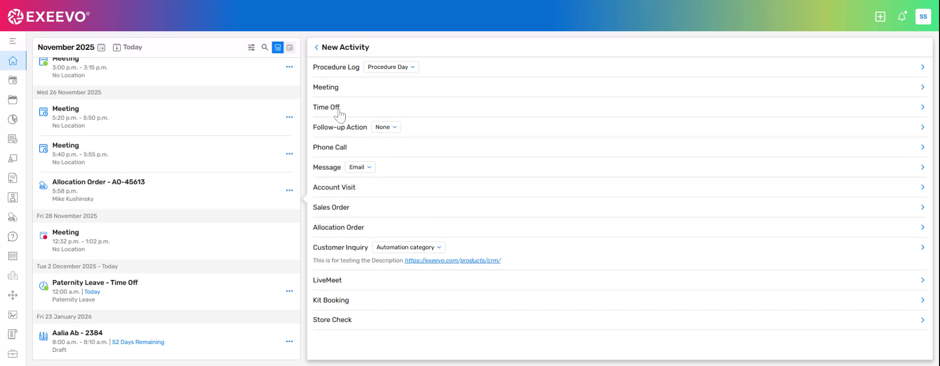
Task: Open the help question mark sidebar icon
Action: click(x=13, y=237)
